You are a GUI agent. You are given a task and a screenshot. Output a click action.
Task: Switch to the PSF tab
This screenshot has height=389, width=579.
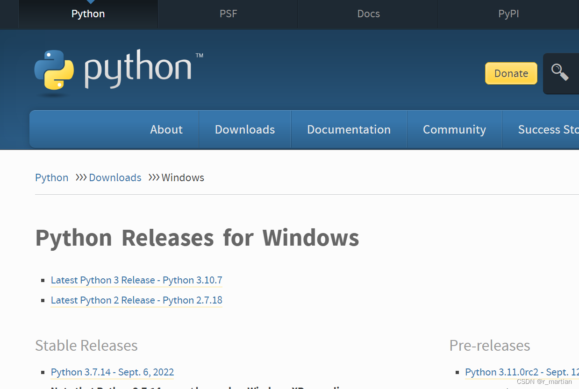click(228, 14)
